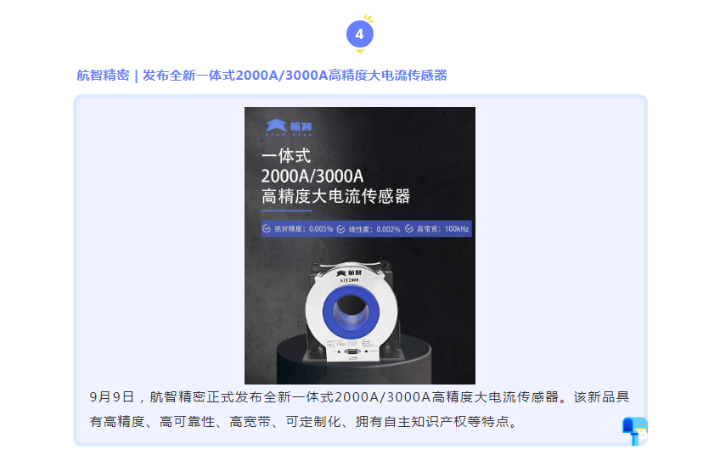Click the connector port on sensor base

tap(352, 351)
